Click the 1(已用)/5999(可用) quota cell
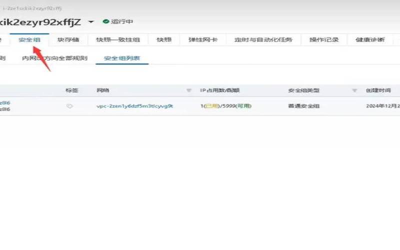This screenshot has width=400, height=250. click(226, 106)
